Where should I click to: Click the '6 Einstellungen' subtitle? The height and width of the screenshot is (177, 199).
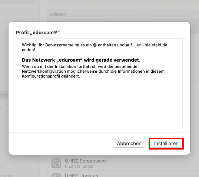pos(80,166)
